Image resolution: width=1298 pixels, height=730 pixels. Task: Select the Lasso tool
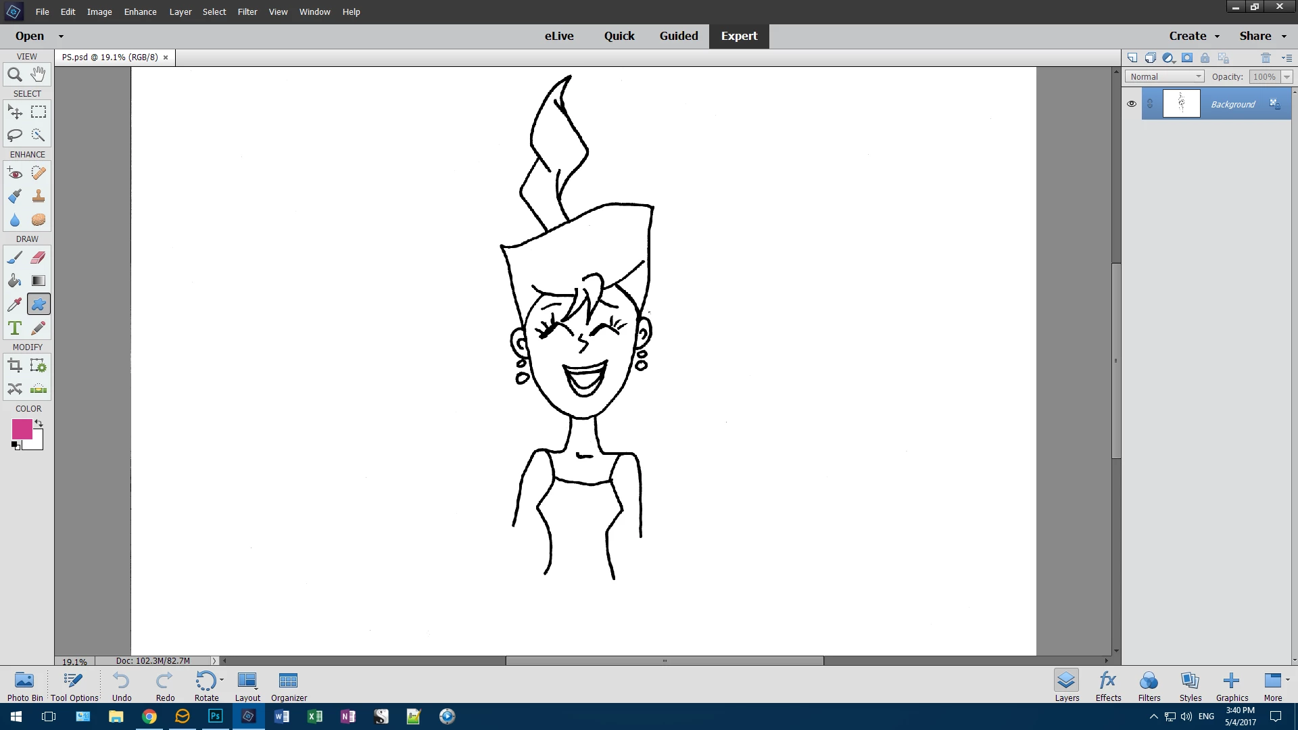tap(15, 135)
